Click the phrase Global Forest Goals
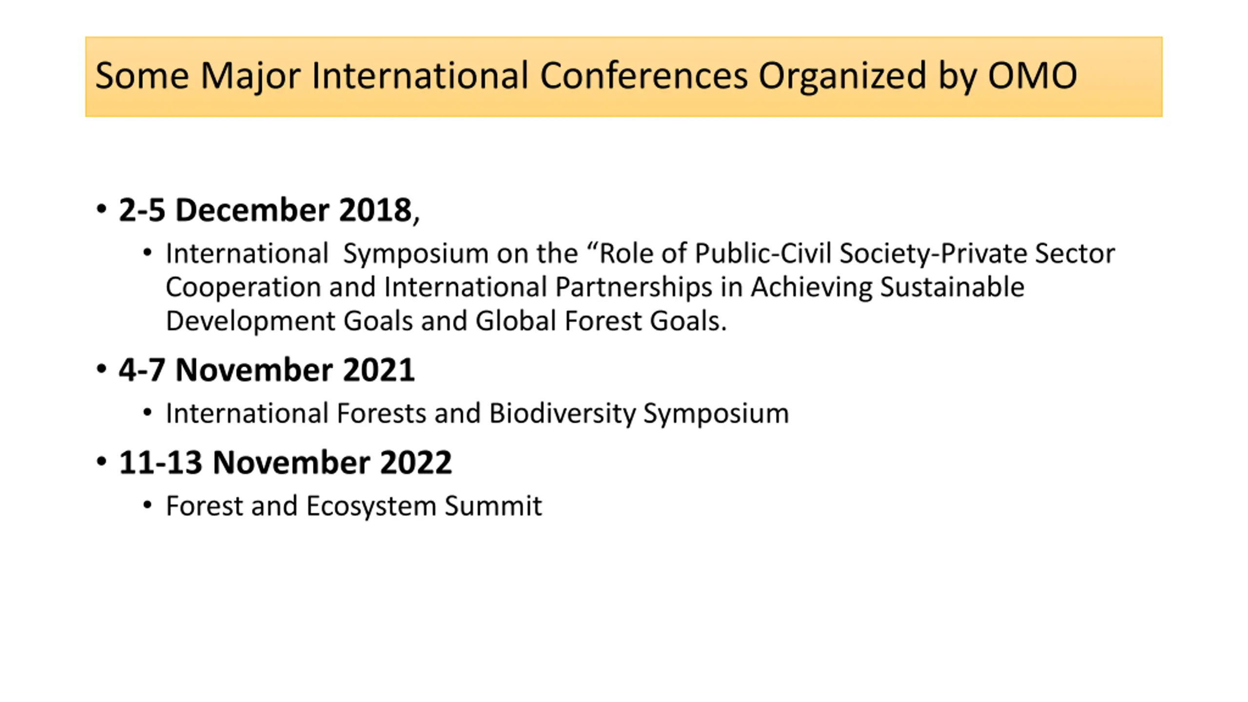This screenshot has height=702, width=1248. [601, 321]
